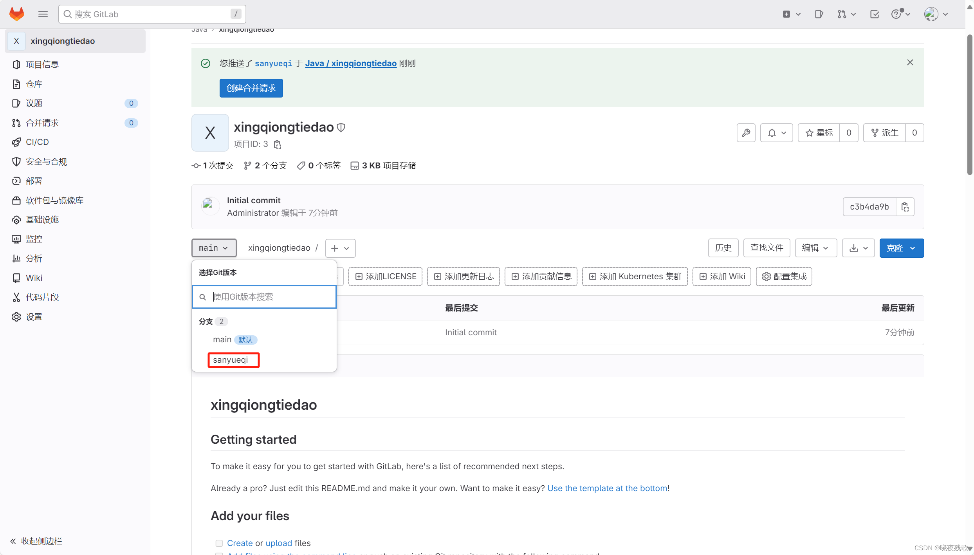The image size is (974, 555).
Task: Open the Initial commit title link
Action: pos(254,200)
